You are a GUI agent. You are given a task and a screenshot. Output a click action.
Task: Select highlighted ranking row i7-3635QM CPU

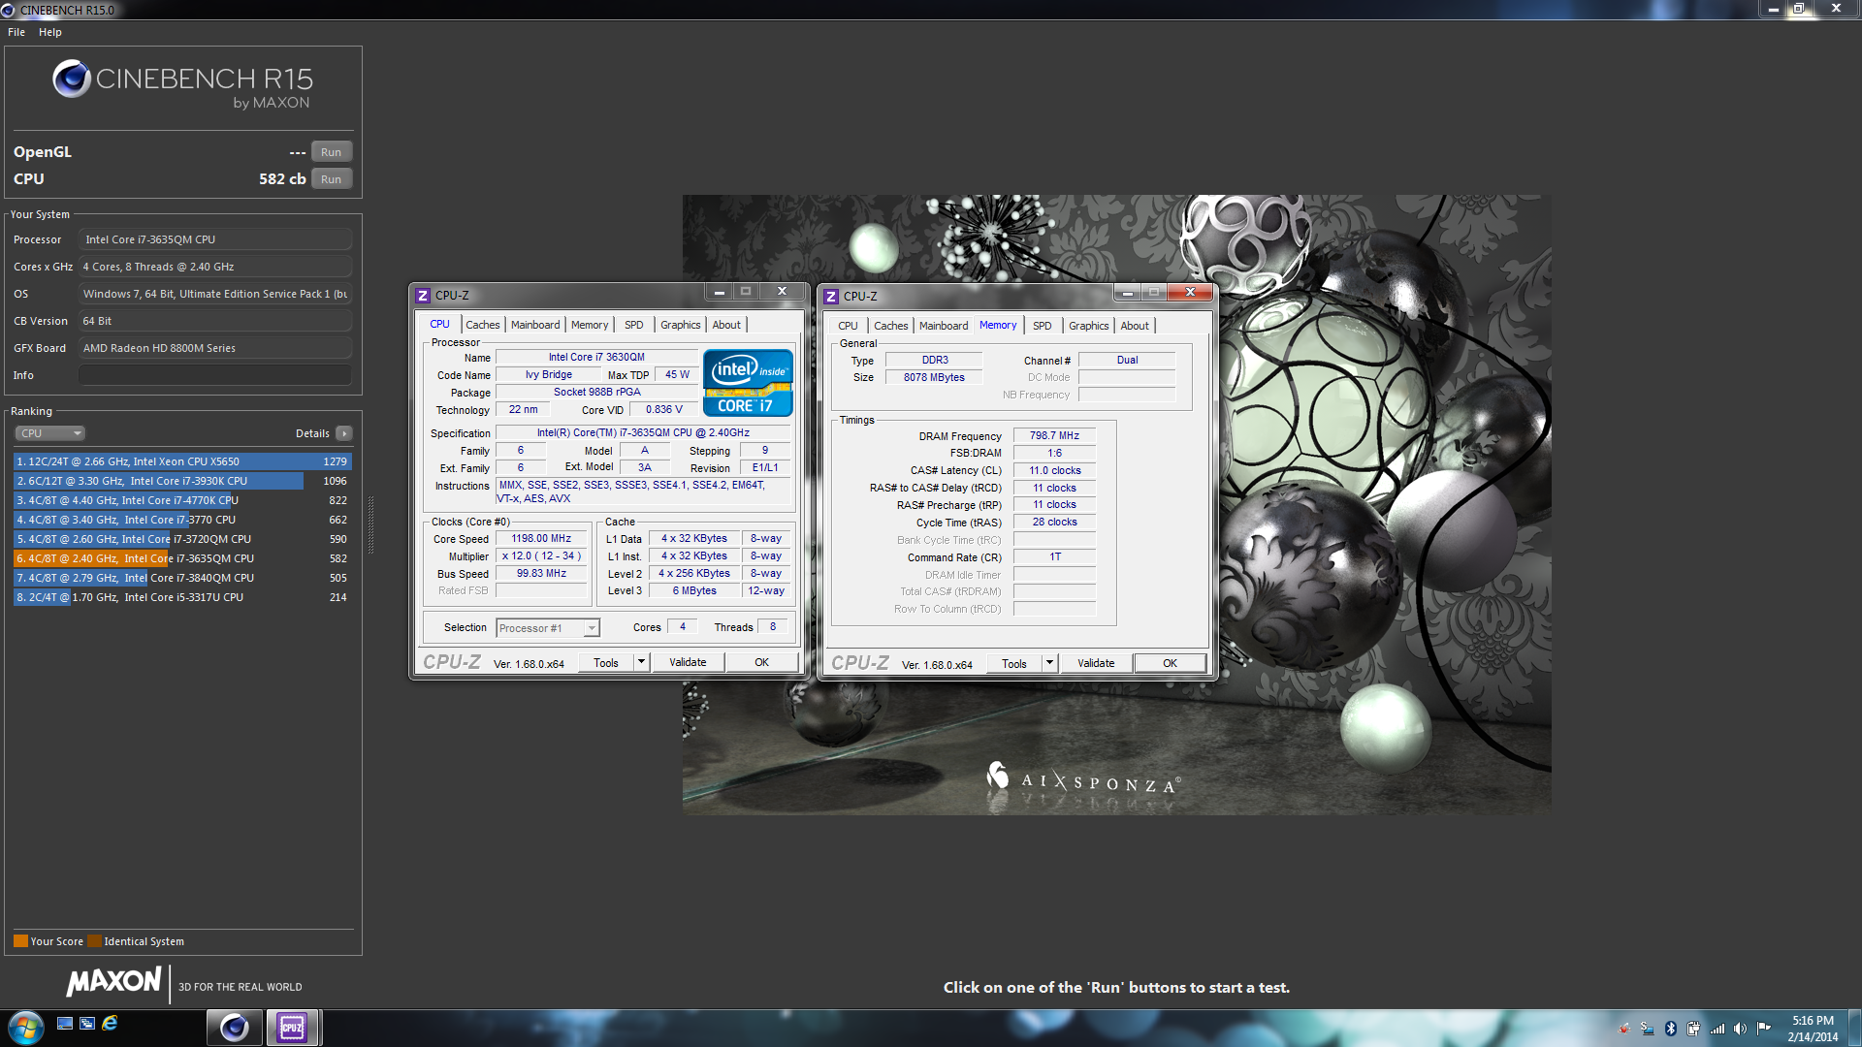[x=182, y=558]
